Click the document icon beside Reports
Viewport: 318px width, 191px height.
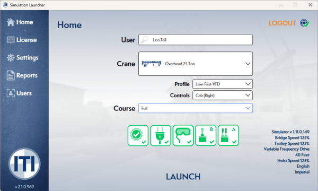click(x=11, y=75)
